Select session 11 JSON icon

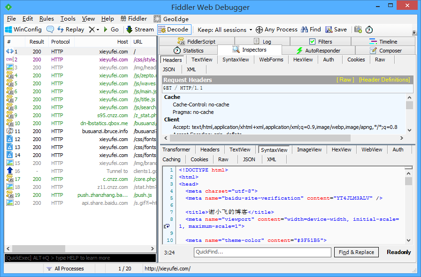[10, 131]
